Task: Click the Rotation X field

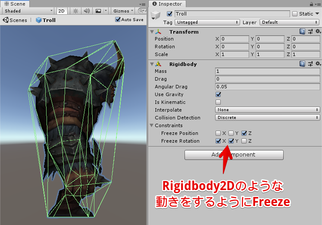Action: tap(234, 47)
